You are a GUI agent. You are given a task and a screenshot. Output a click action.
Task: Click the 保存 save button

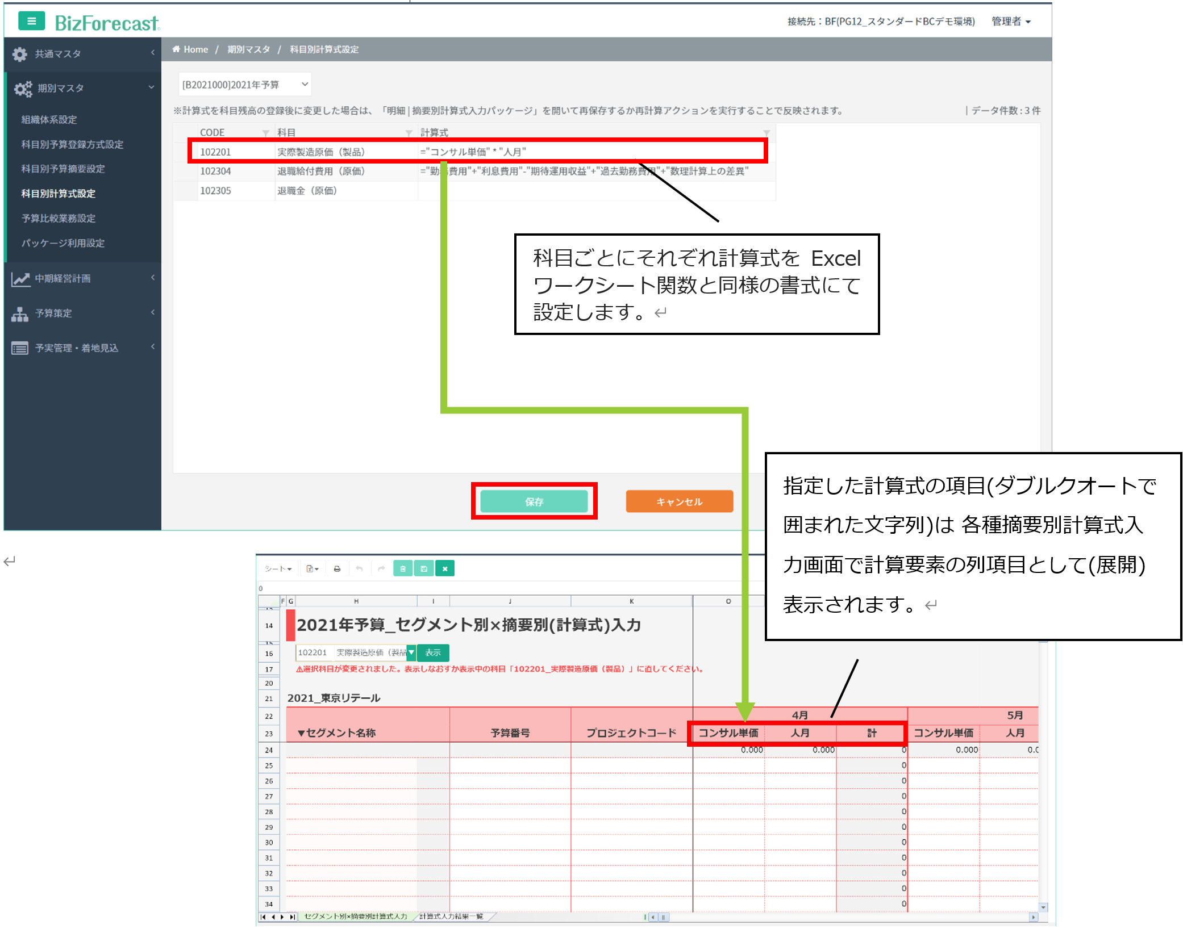534,501
